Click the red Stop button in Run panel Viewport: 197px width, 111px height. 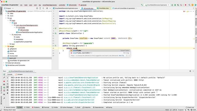click(4, 81)
